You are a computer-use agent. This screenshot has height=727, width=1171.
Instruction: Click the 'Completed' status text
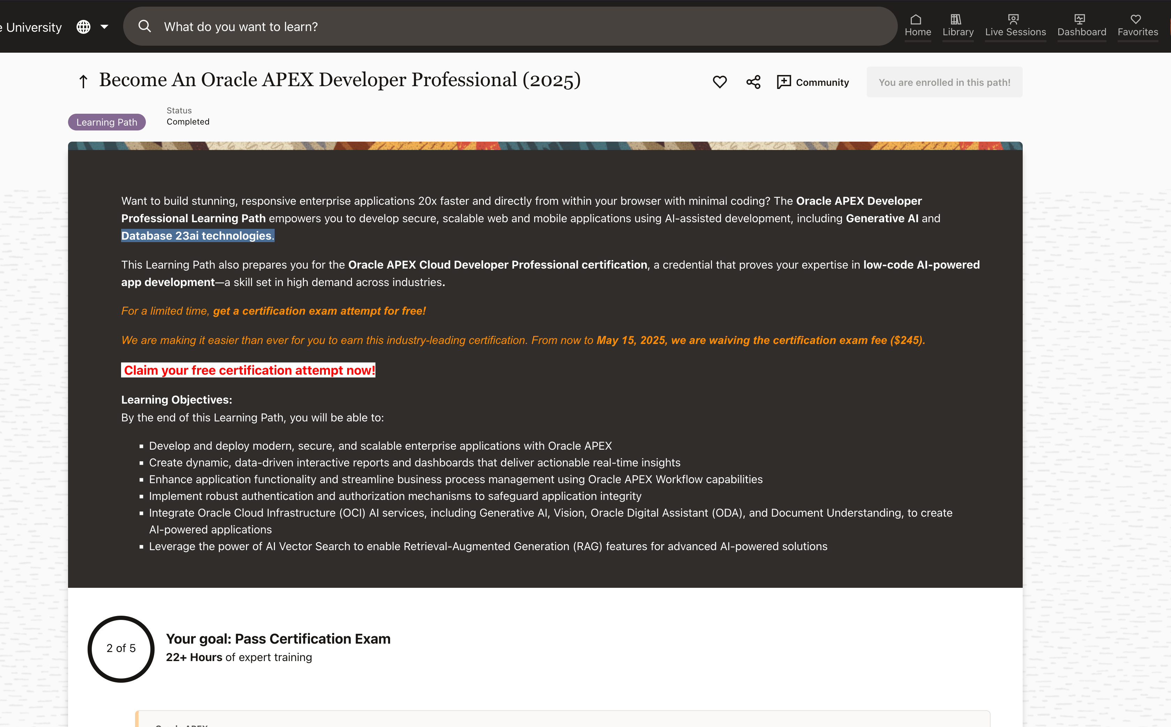[x=188, y=122]
